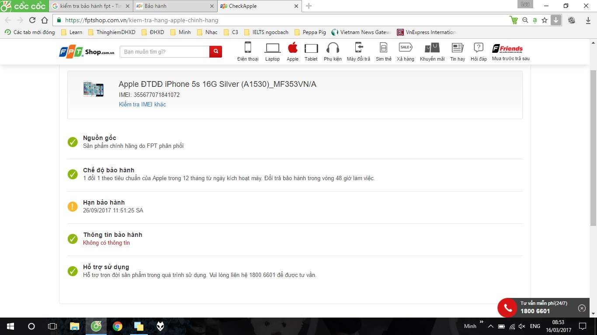Open the Xả hàng sale category
Viewport: 597px width, 335px height.
(406, 51)
